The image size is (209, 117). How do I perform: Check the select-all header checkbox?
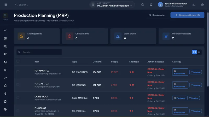point(18,61)
